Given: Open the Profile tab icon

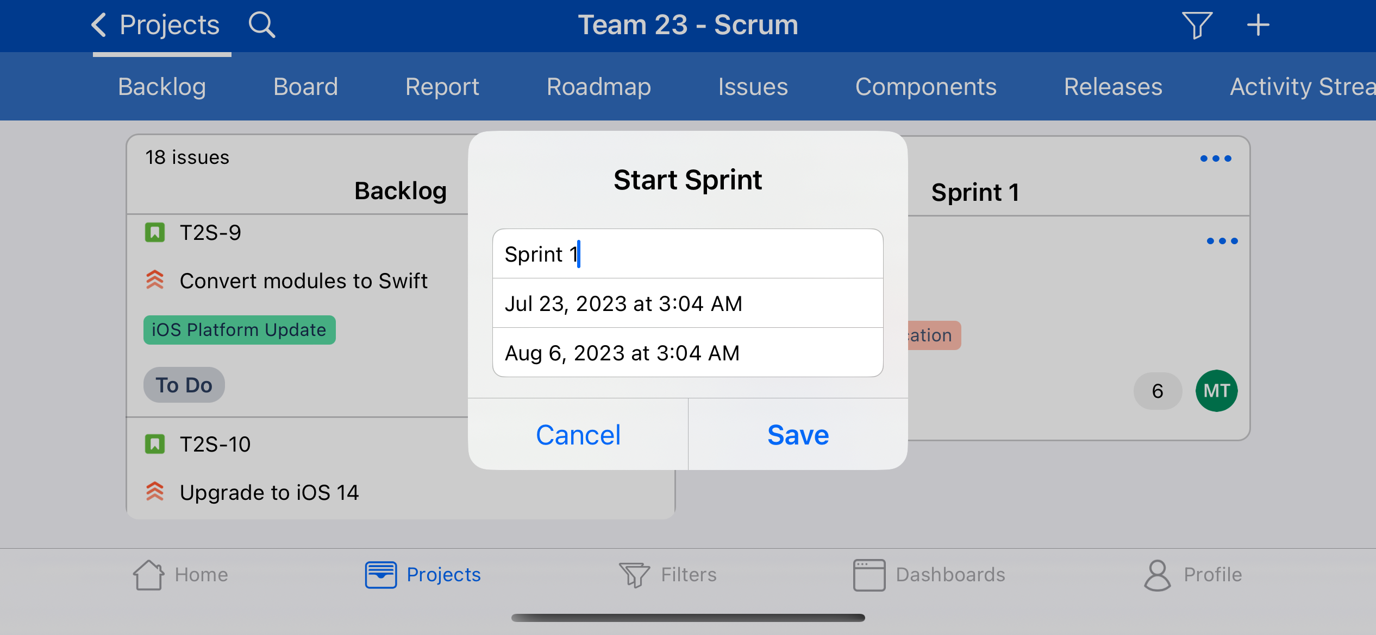Looking at the screenshot, I should tap(1157, 575).
